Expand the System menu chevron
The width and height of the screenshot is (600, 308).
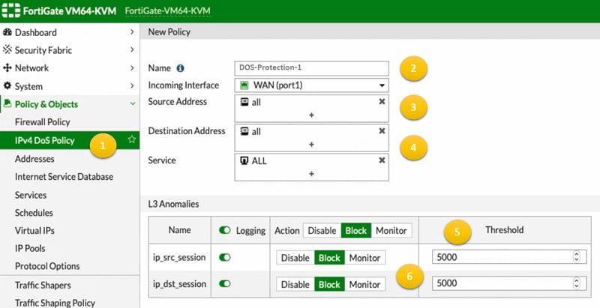pyautogui.click(x=132, y=86)
